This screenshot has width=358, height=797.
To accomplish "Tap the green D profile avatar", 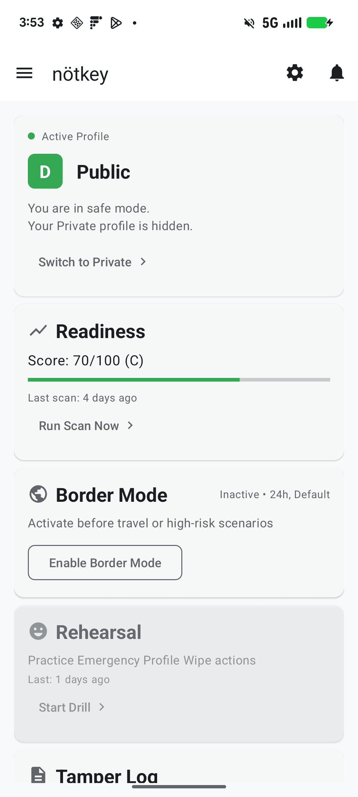I will pos(45,171).
